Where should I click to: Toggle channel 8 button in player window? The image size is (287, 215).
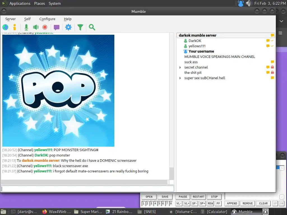(x=171, y=204)
